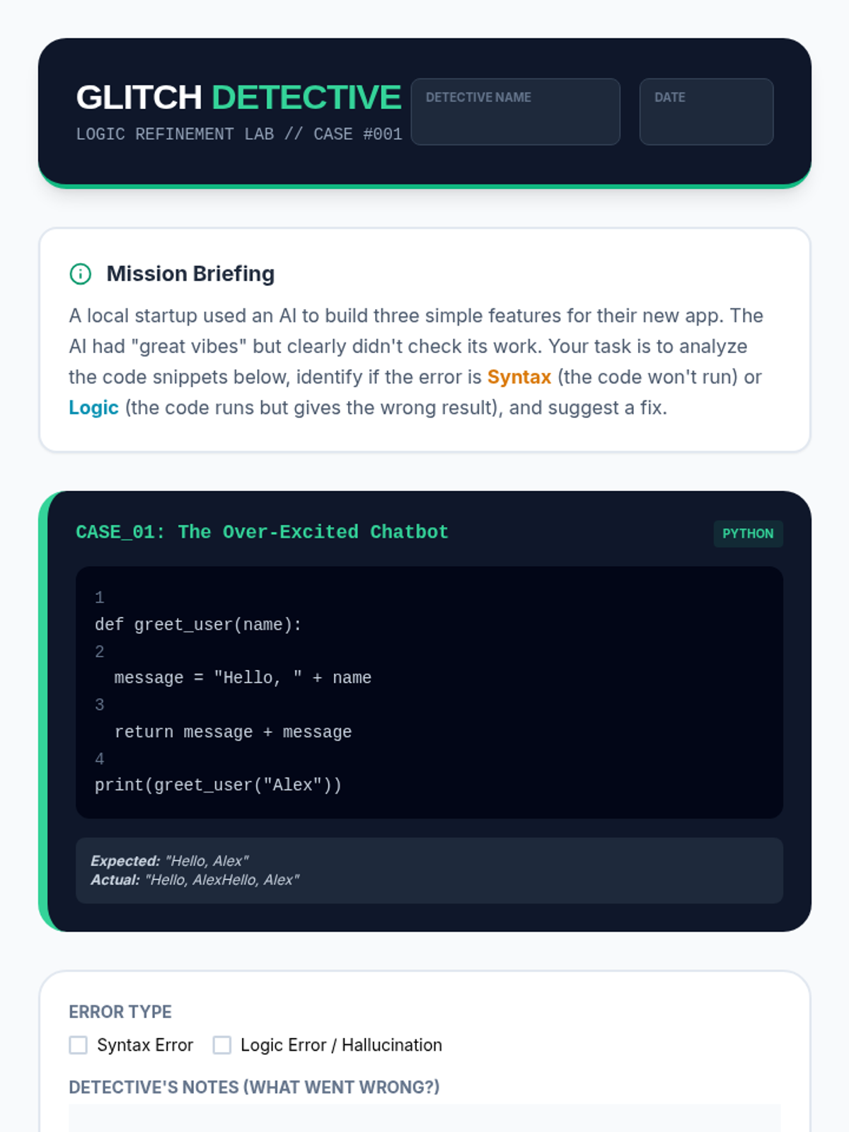Screen dimensions: 849x1132
Task: Click the GLITCH DETECTIVE title
Action: pyautogui.click(x=238, y=98)
